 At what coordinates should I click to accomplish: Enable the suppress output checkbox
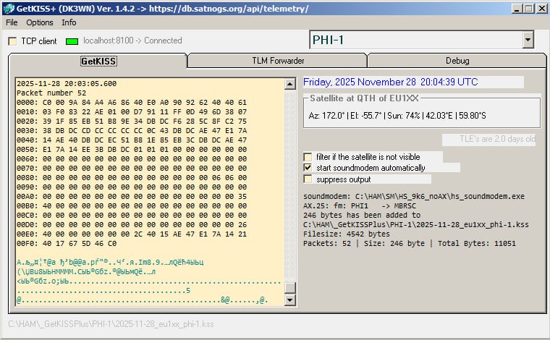click(x=308, y=179)
